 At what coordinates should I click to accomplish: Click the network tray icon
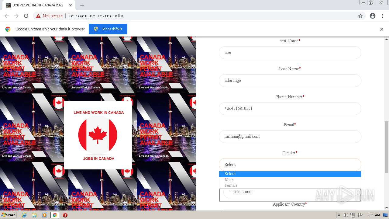pyautogui.click(x=353, y=215)
